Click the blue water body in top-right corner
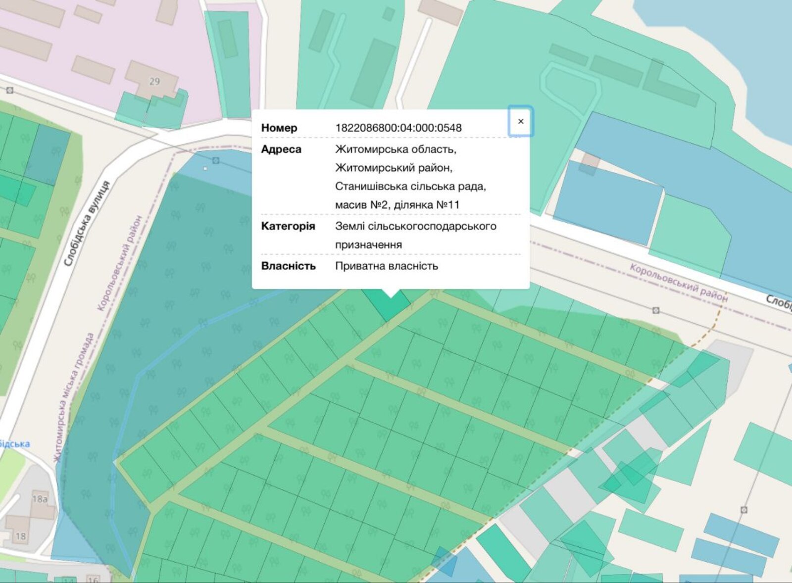The width and height of the screenshot is (792, 583). 718,30
